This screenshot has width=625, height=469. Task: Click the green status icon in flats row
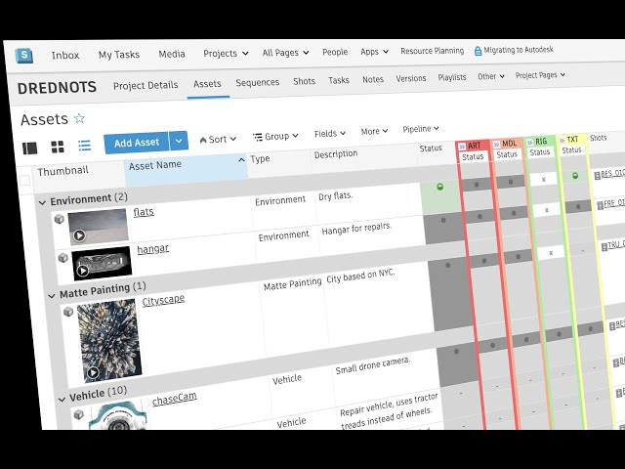click(440, 187)
